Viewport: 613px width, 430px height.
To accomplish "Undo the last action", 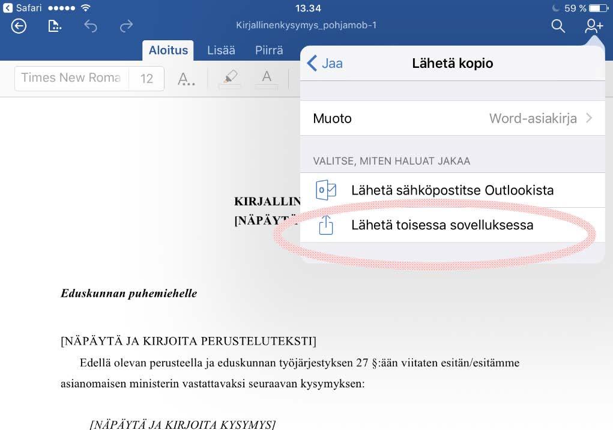I will click(x=90, y=26).
